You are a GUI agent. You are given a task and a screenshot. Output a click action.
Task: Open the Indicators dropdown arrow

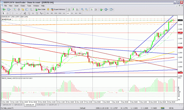tap(103, 9)
